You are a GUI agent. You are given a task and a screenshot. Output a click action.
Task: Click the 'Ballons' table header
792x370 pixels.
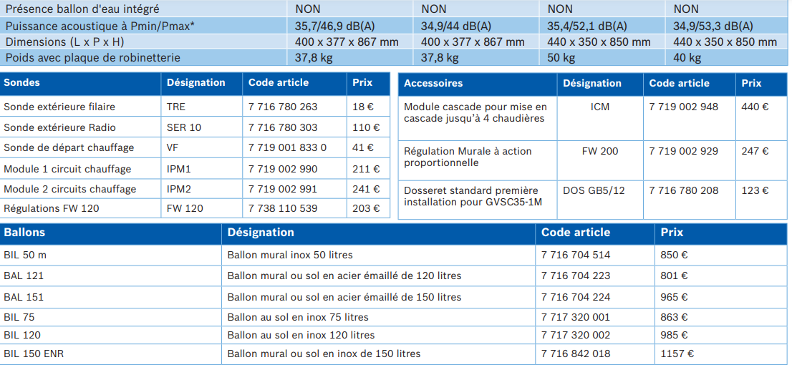coord(24,232)
